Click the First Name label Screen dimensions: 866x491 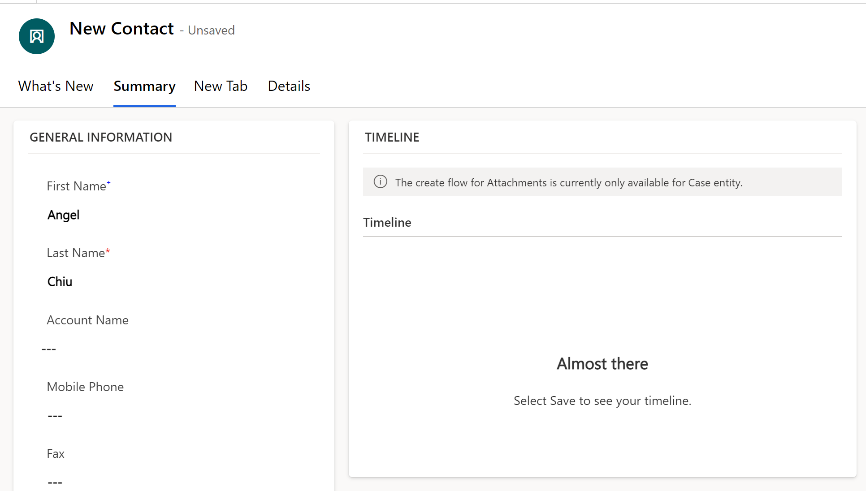(x=76, y=186)
